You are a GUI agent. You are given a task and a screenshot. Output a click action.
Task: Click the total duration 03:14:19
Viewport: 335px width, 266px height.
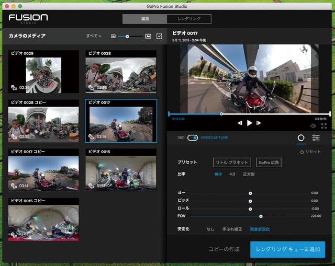point(320,119)
